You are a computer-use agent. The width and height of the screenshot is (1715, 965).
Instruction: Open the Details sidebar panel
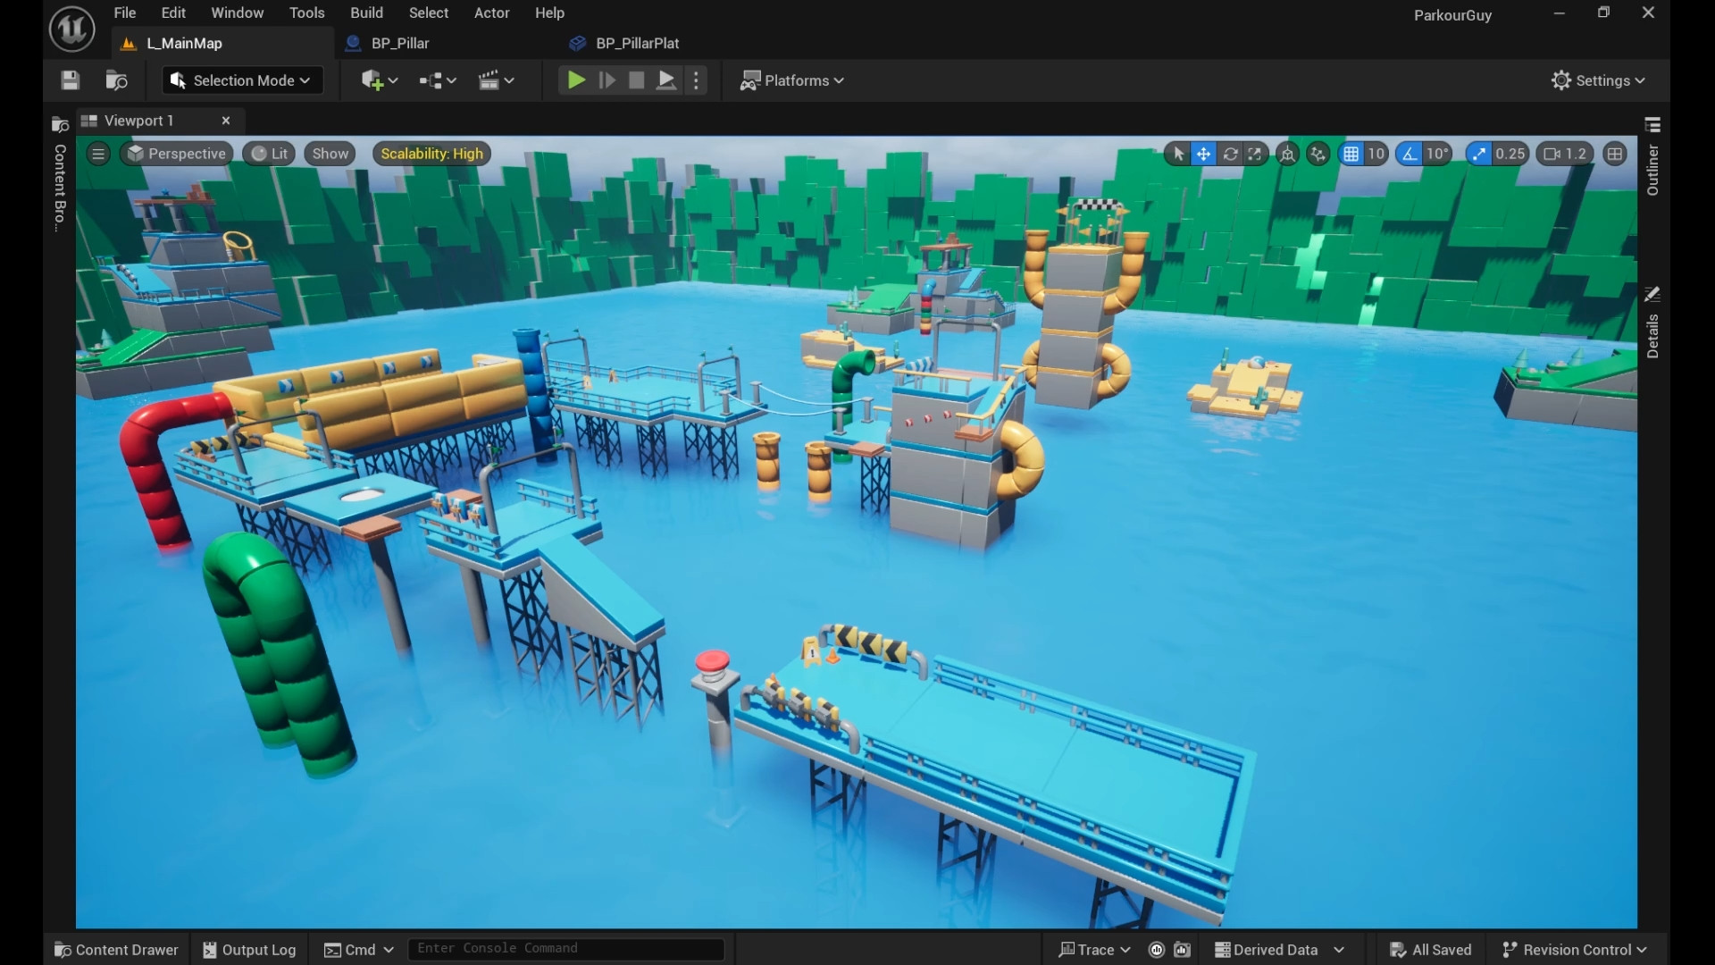click(x=1652, y=323)
